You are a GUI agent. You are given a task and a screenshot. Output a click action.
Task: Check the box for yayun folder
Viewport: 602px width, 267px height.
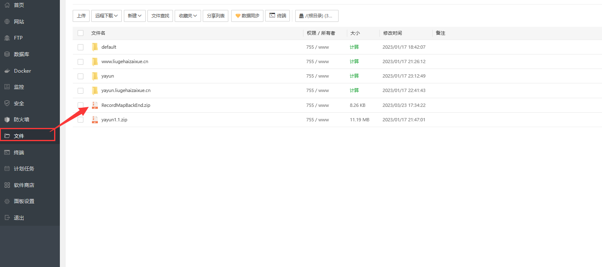[81, 76]
